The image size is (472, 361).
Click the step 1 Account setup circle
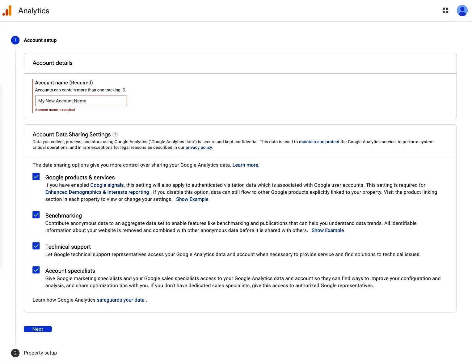point(15,40)
